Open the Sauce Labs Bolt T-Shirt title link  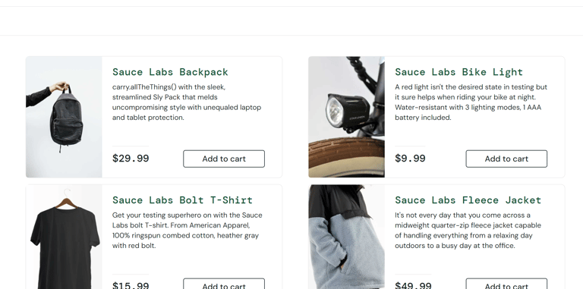(x=182, y=200)
